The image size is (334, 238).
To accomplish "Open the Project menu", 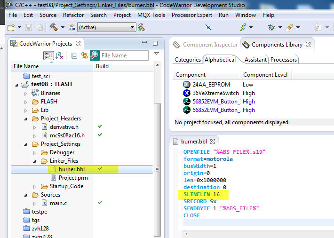I will (x=122, y=15).
